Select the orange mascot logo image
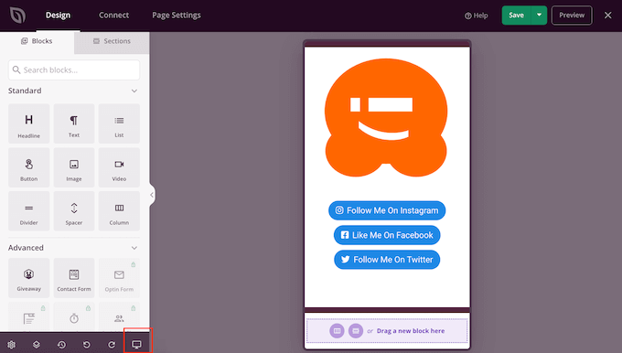This screenshot has width=622, height=353. [x=386, y=118]
